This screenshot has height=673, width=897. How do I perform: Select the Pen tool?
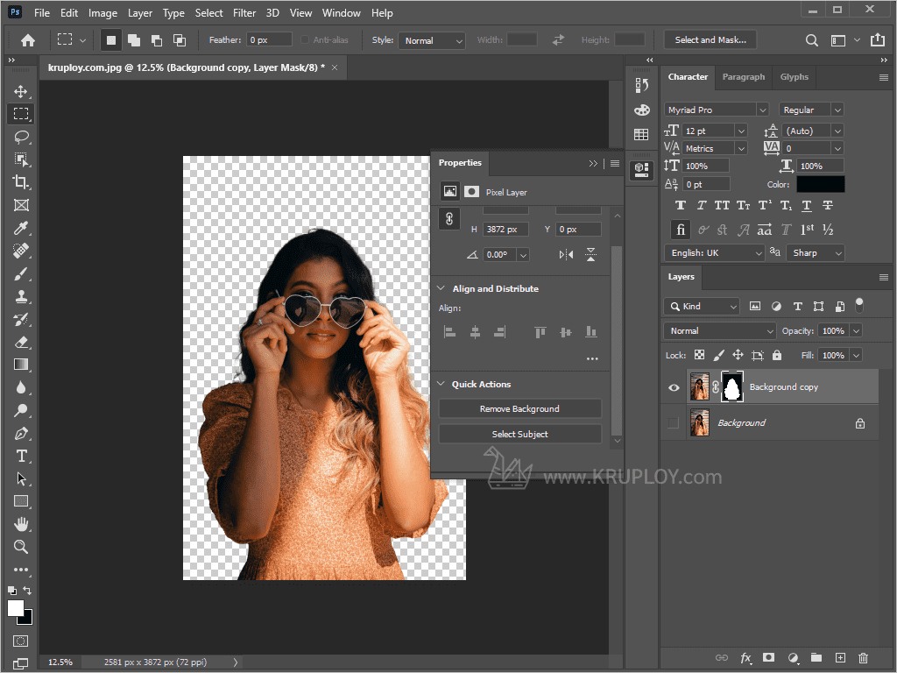[21, 433]
